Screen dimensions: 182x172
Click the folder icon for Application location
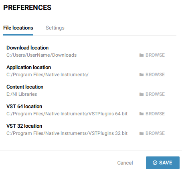pyautogui.click(x=142, y=75)
